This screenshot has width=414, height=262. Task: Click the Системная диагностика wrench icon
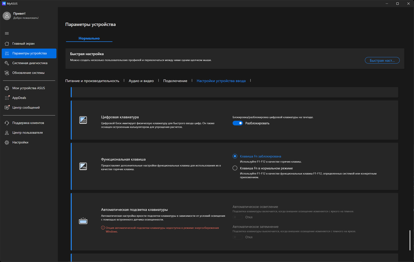pyautogui.click(x=7, y=63)
